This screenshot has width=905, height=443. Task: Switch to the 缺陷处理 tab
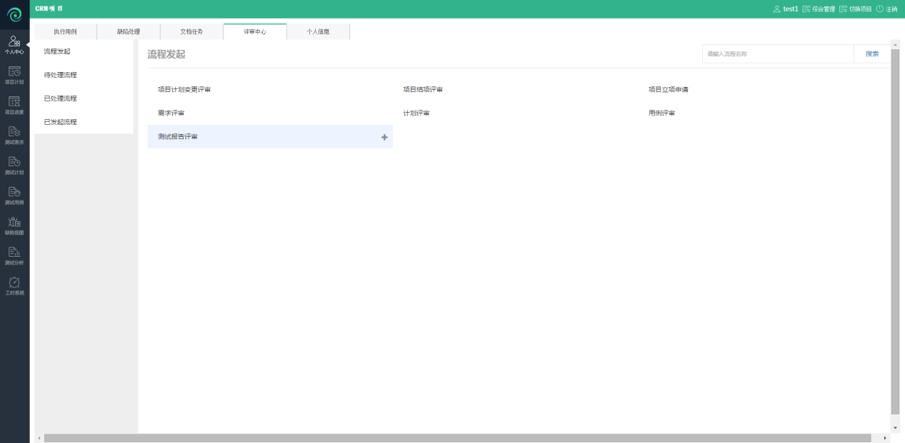[x=129, y=31]
